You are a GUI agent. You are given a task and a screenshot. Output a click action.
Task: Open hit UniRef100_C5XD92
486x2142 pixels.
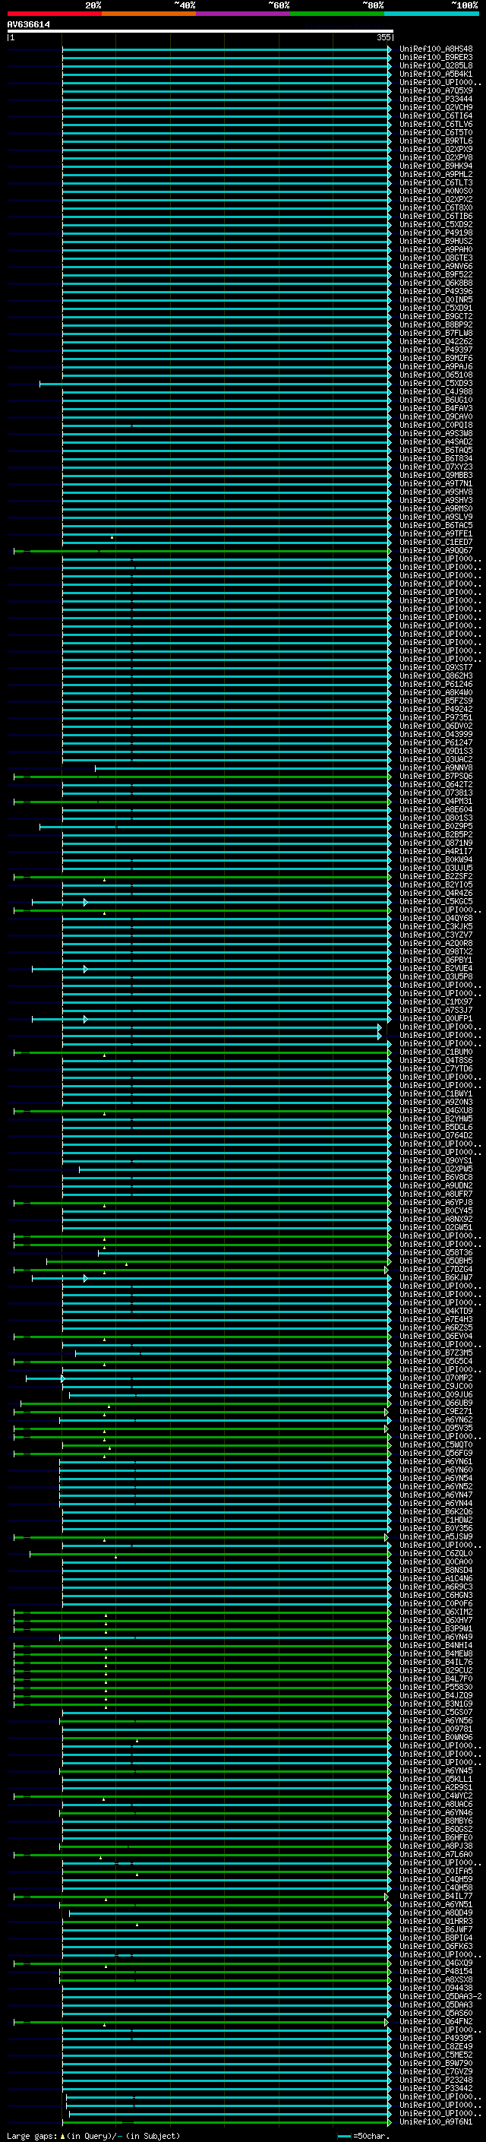435,224
